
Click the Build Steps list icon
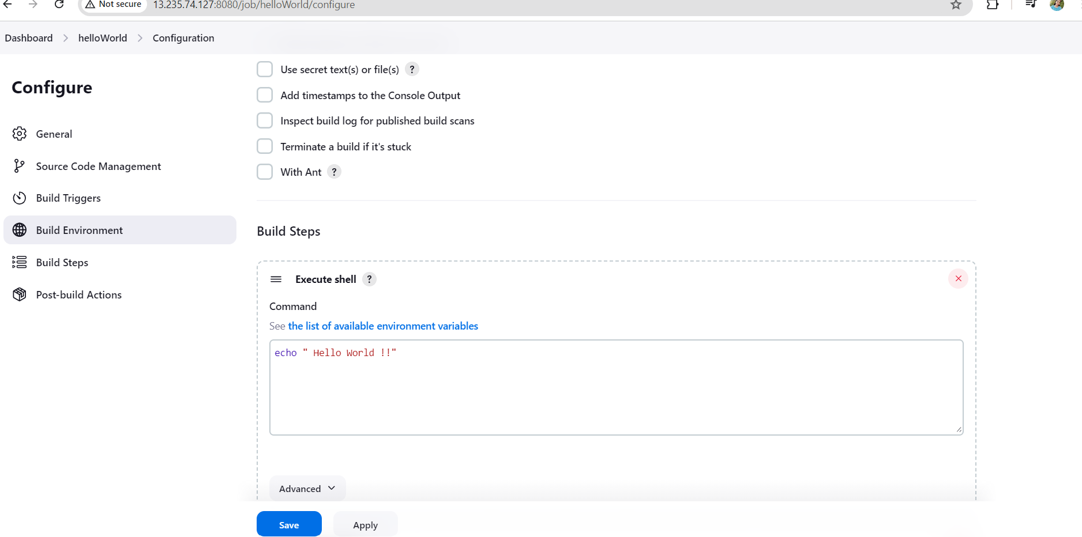[20, 263]
